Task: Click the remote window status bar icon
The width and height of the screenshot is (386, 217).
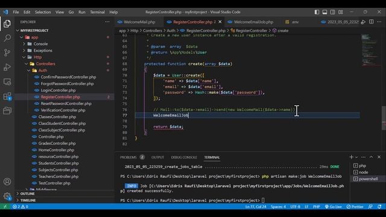Action: (5, 206)
